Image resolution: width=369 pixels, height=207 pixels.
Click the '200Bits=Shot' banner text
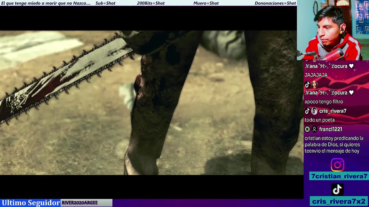point(151,3)
